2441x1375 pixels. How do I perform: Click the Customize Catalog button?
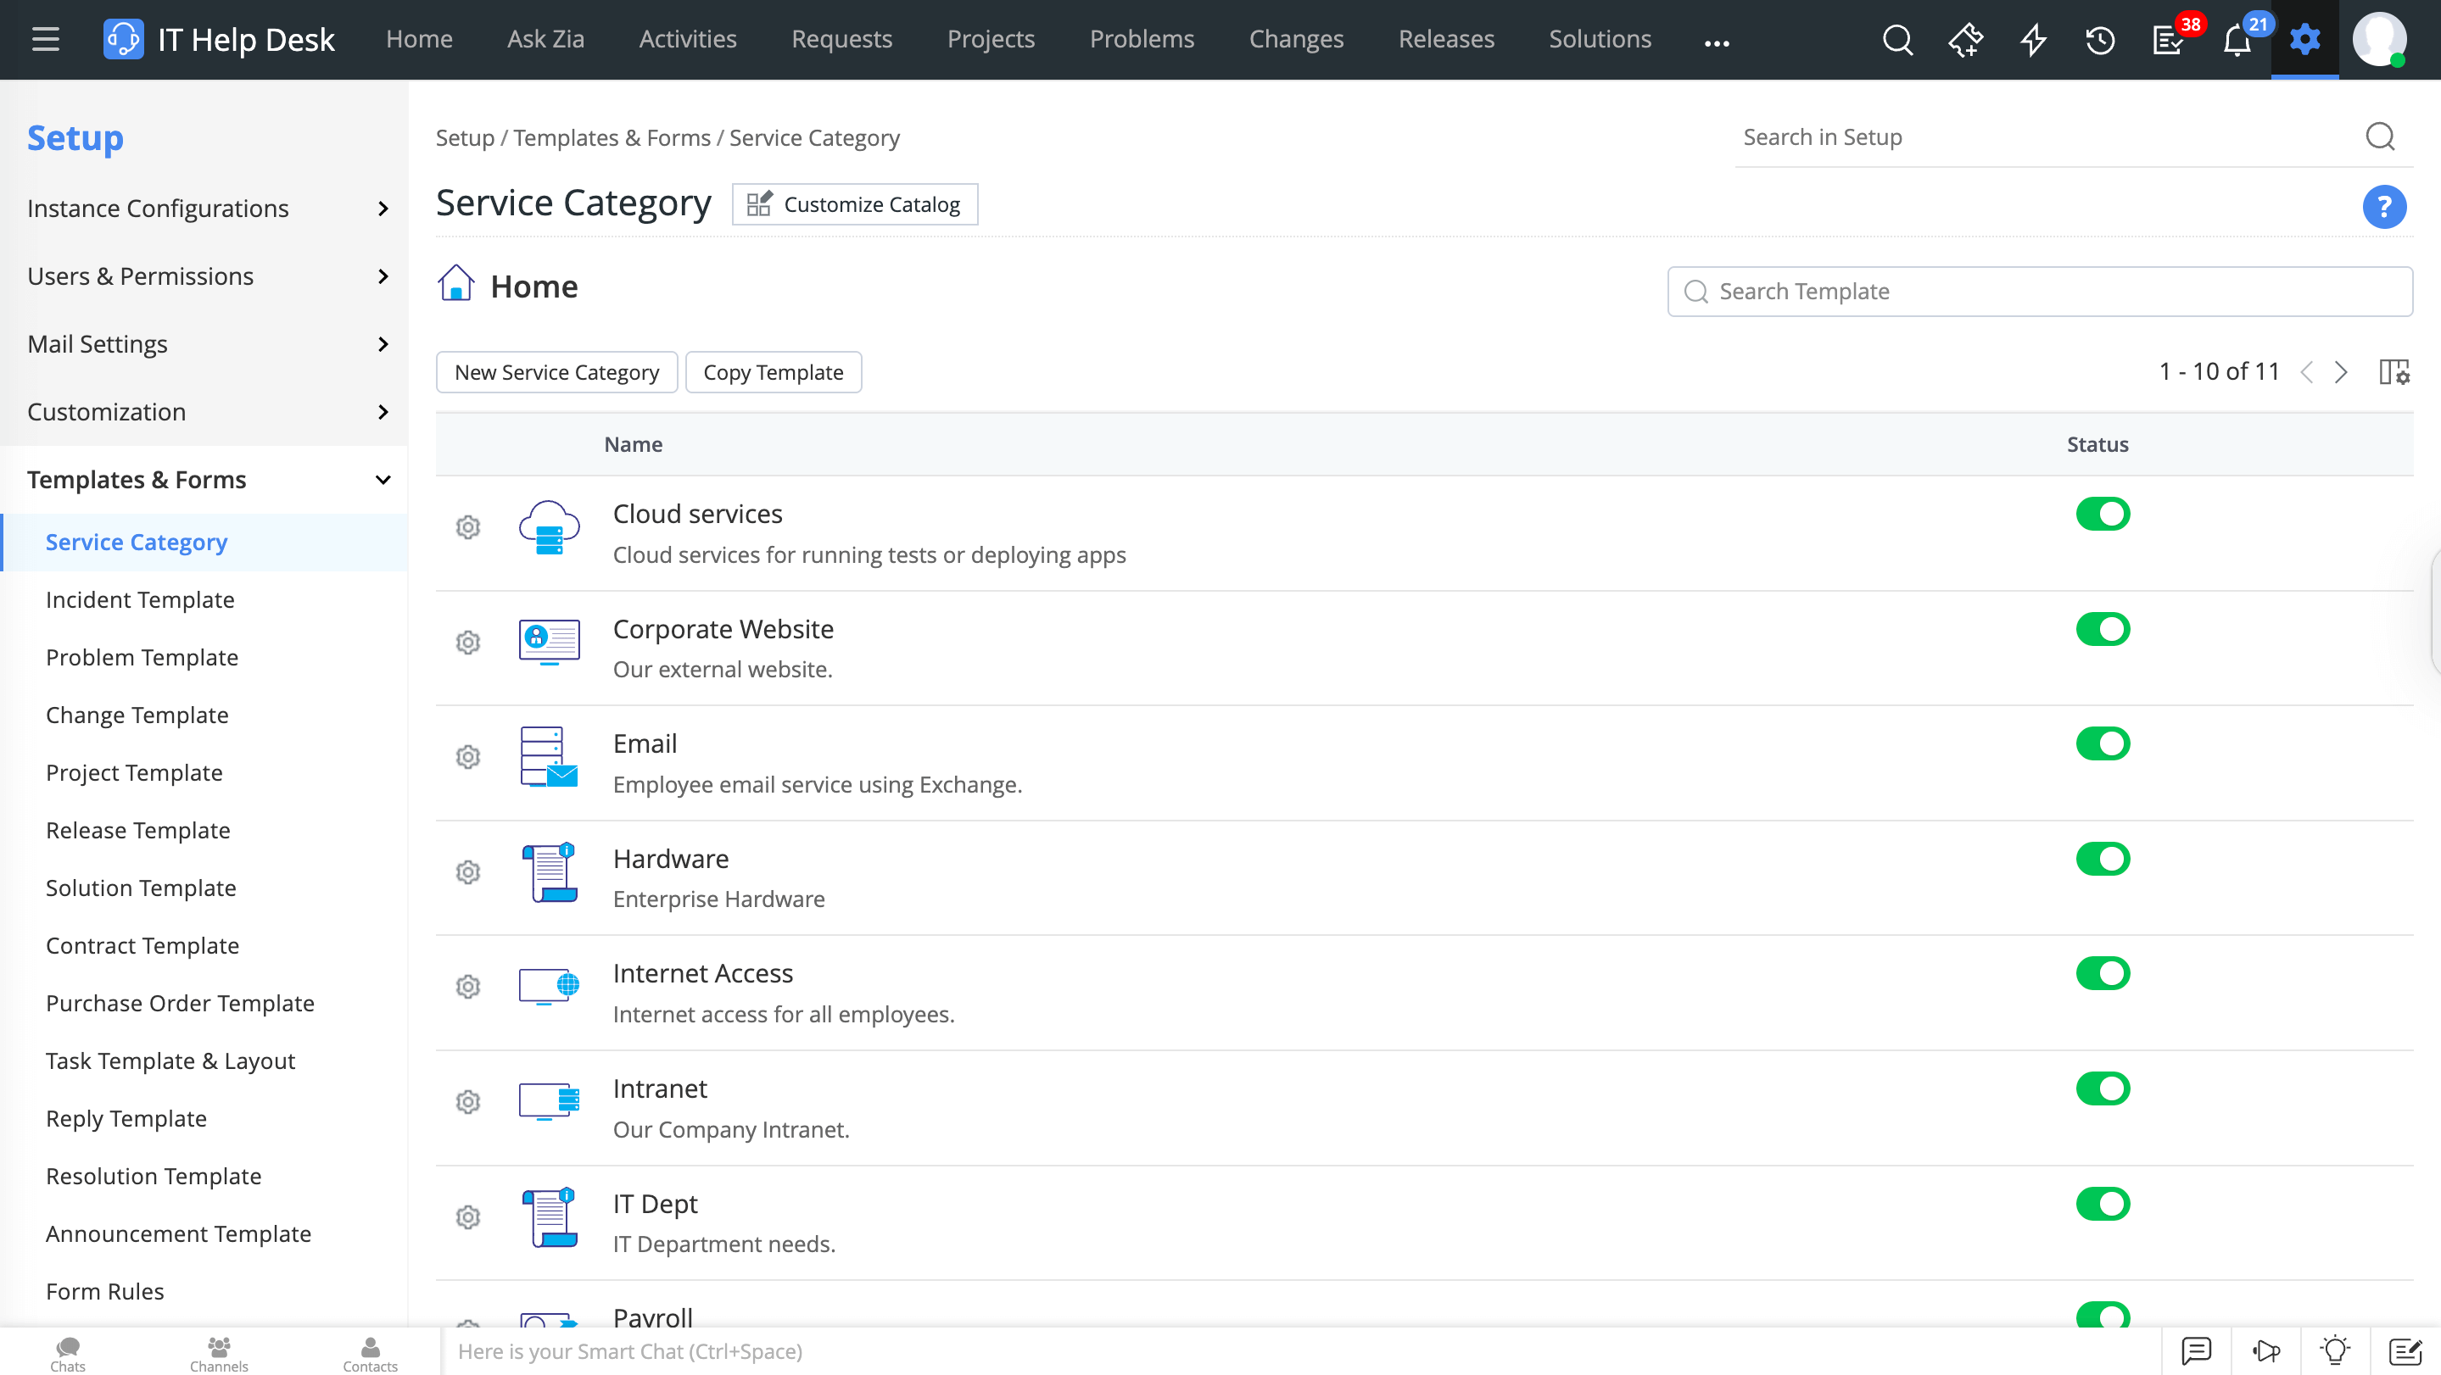click(x=854, y=204)
